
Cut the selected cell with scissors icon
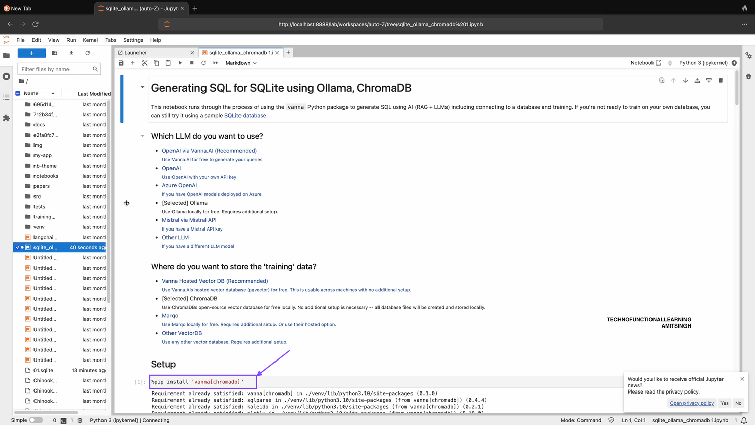click(145, 63)
